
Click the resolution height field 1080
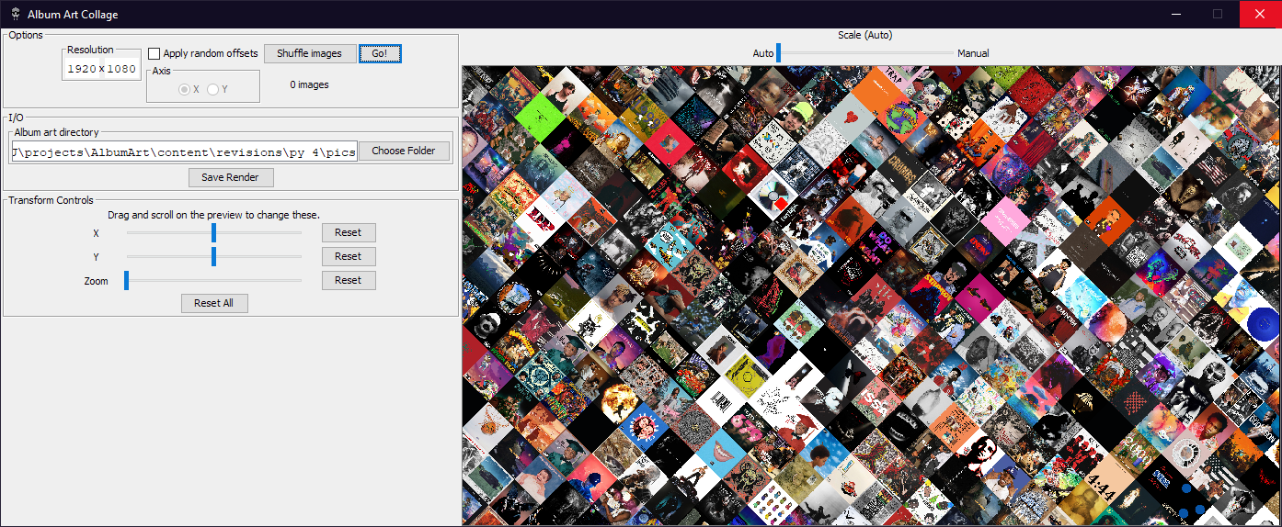pos(121,69)
